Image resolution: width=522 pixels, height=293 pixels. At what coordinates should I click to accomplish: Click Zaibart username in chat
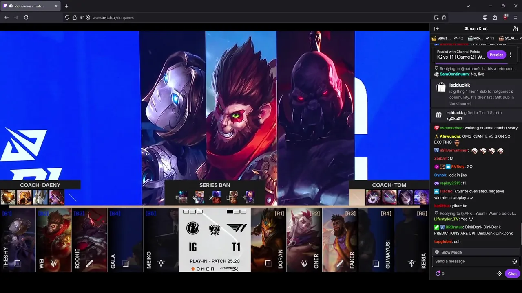click(x=441, y=159)
